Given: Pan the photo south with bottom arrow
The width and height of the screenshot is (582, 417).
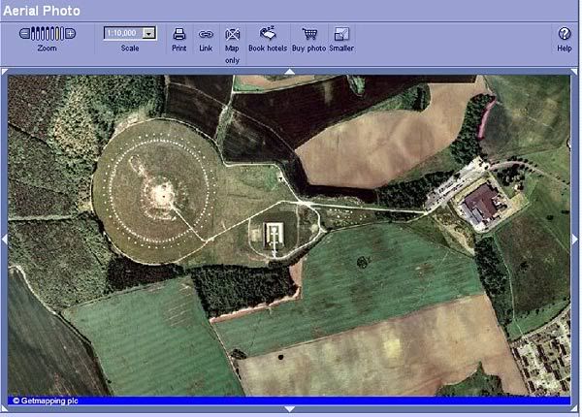Looking at the screenshot, I should (x=289, y=408).
